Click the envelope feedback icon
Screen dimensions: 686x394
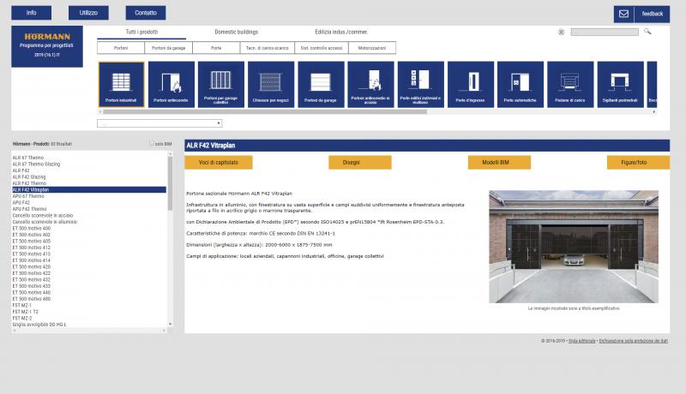624,14
